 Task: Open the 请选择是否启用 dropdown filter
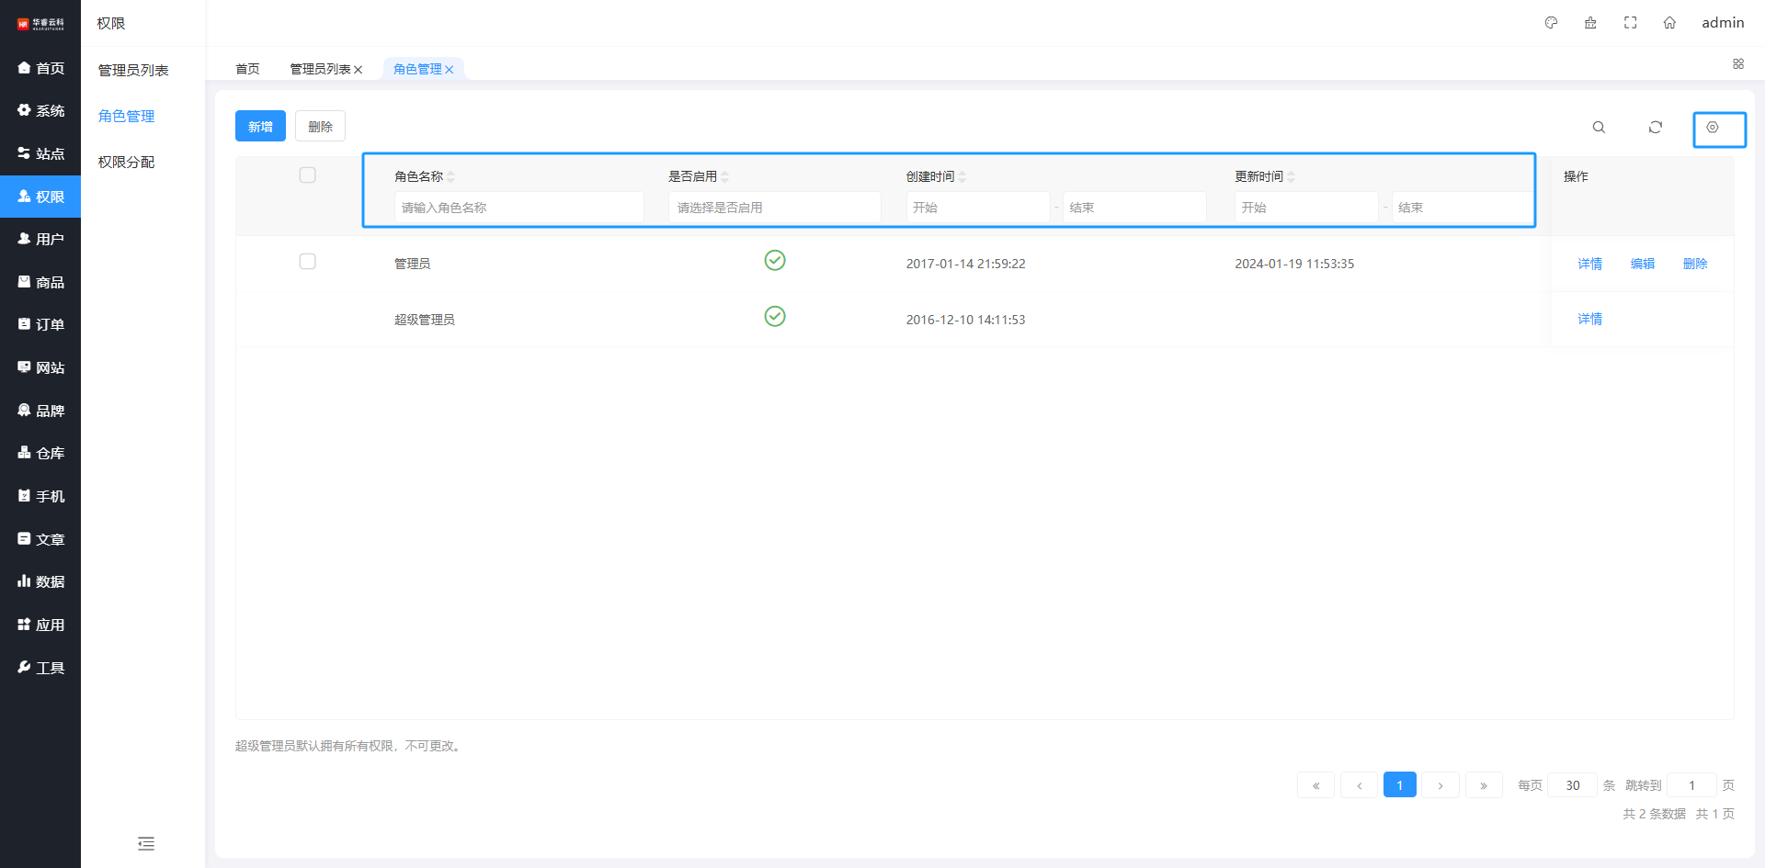[773, 208]
